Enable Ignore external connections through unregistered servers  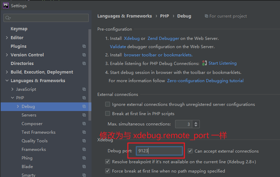pos(108,104)
